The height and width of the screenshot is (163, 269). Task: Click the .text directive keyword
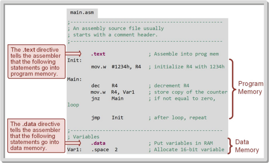(98, 54)
